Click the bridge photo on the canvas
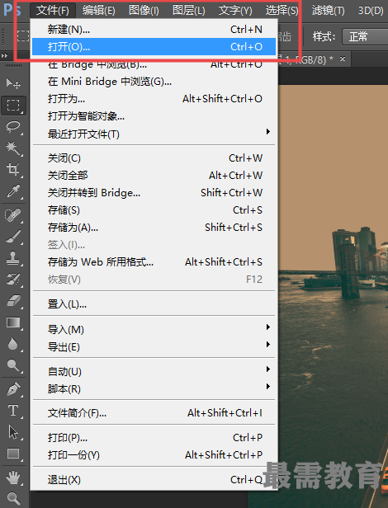Image resolution: width=388 pixels, height=508 pixels. click(x=333, y=296)
